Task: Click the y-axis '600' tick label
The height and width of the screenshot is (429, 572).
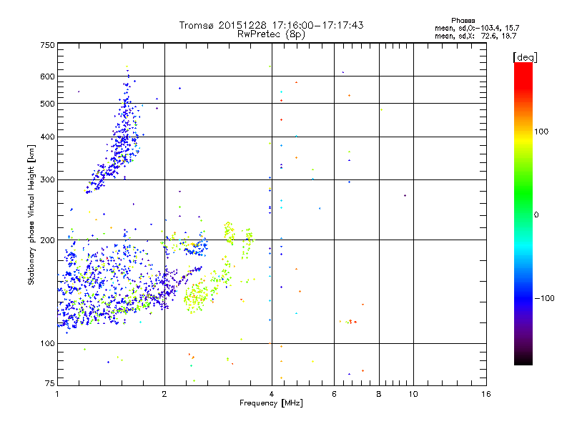Action: click(x=47, y=77)
